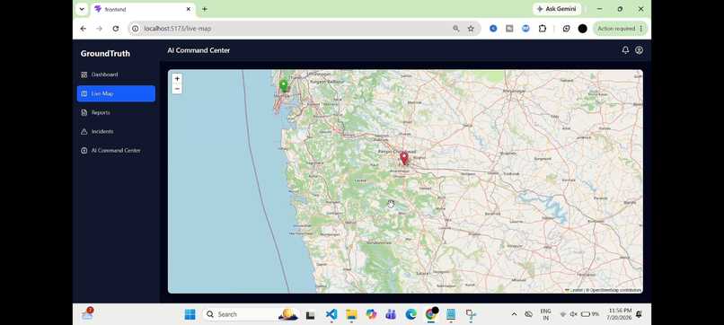This screenshot has width=724, height=325.
Task: Open the Chrome profile avatar
Action: (x=582, y=29)
